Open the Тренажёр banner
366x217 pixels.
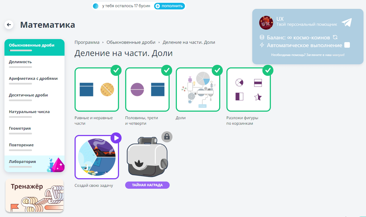click(x=34, y=196)
